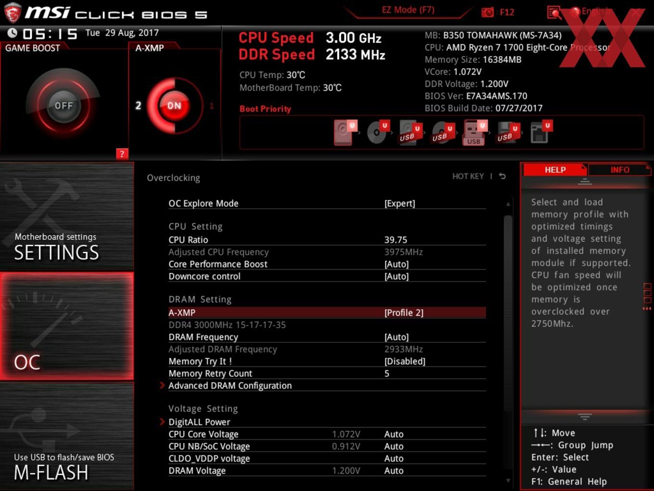The width and height of the screenshot is (654, 491).
Task: Click the MSI dragon shield logo
Action: click(12, 13)
